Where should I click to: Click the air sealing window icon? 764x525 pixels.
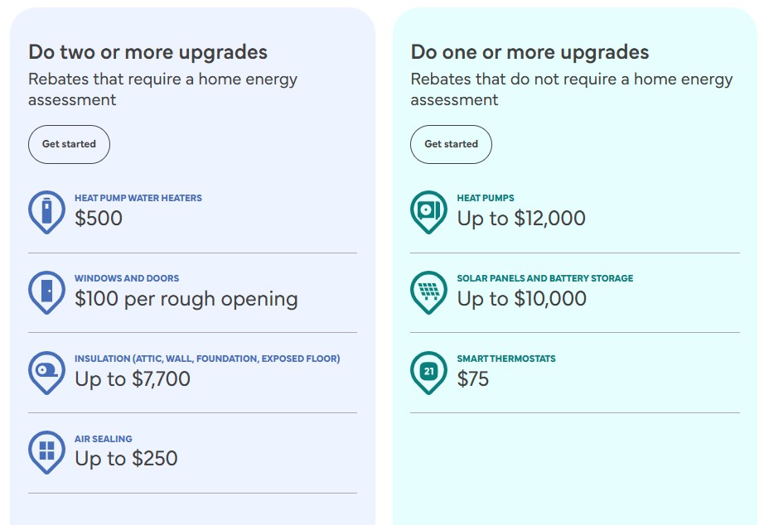(x=46, y=450)
